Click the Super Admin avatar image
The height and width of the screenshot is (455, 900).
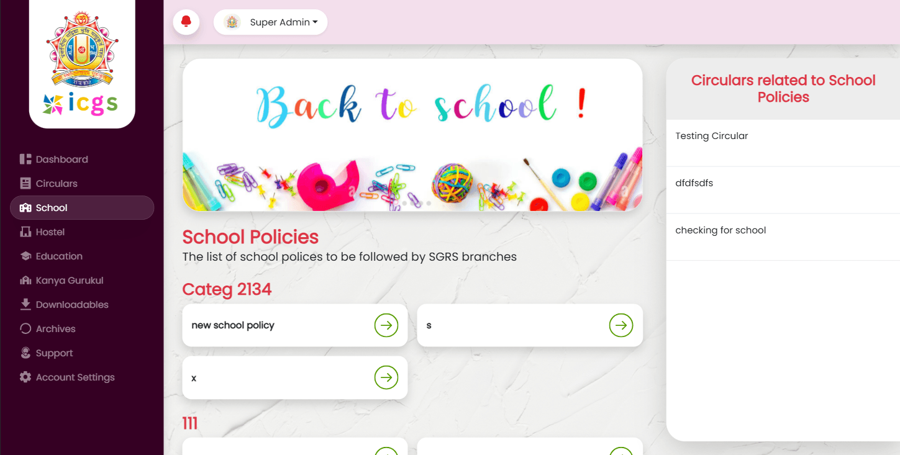tap(232, 22)
